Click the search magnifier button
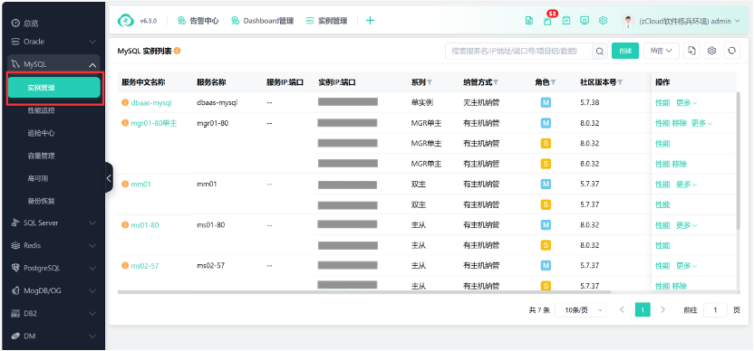This screenshot has height=351, width=754. coord(600,51)
